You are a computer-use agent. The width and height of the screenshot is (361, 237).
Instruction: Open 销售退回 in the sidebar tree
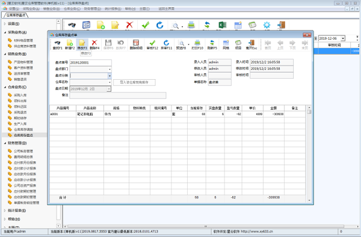(x=20, y=79)
